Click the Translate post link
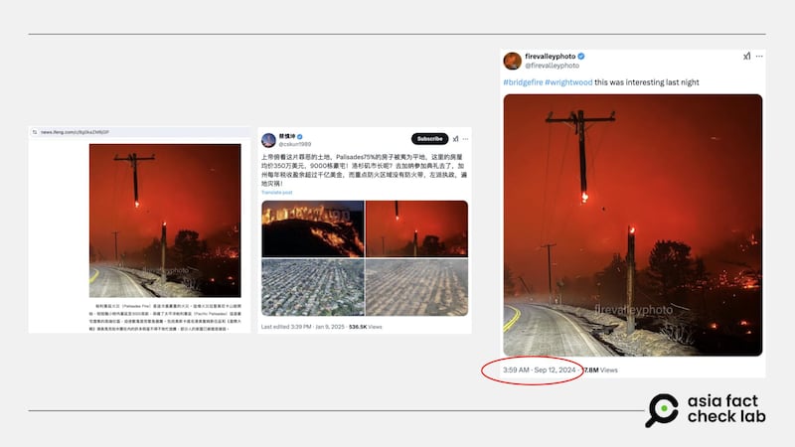The height and width of the screenshot is (447, 795). (277, 193)
